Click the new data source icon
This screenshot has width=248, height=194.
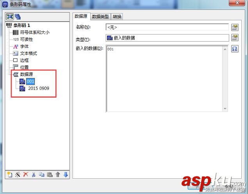point(10,174)
